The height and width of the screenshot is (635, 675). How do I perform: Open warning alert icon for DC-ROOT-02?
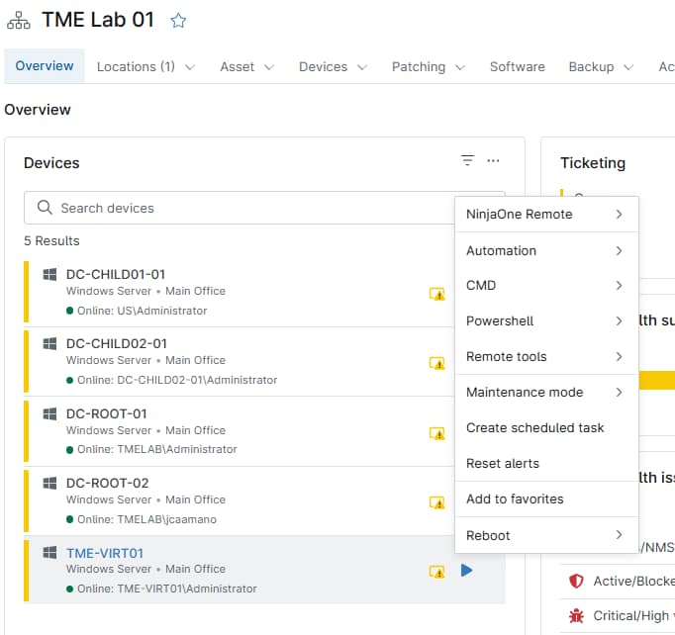[x=436, y=502]
